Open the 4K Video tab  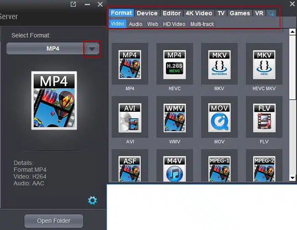pyautogui.click(x=199, y=13)
